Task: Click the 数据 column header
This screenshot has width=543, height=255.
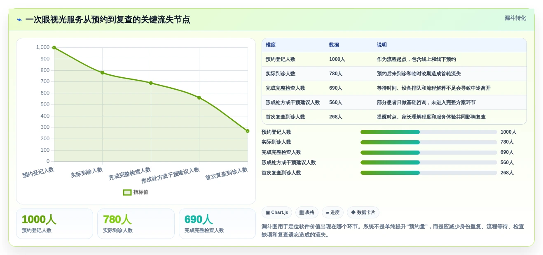Action: pos(334,45)
